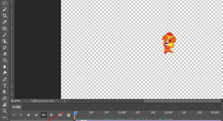Viewport: 223px width, 121px height.
Task: Select the Blur drop tool
Action: [5, 67]
